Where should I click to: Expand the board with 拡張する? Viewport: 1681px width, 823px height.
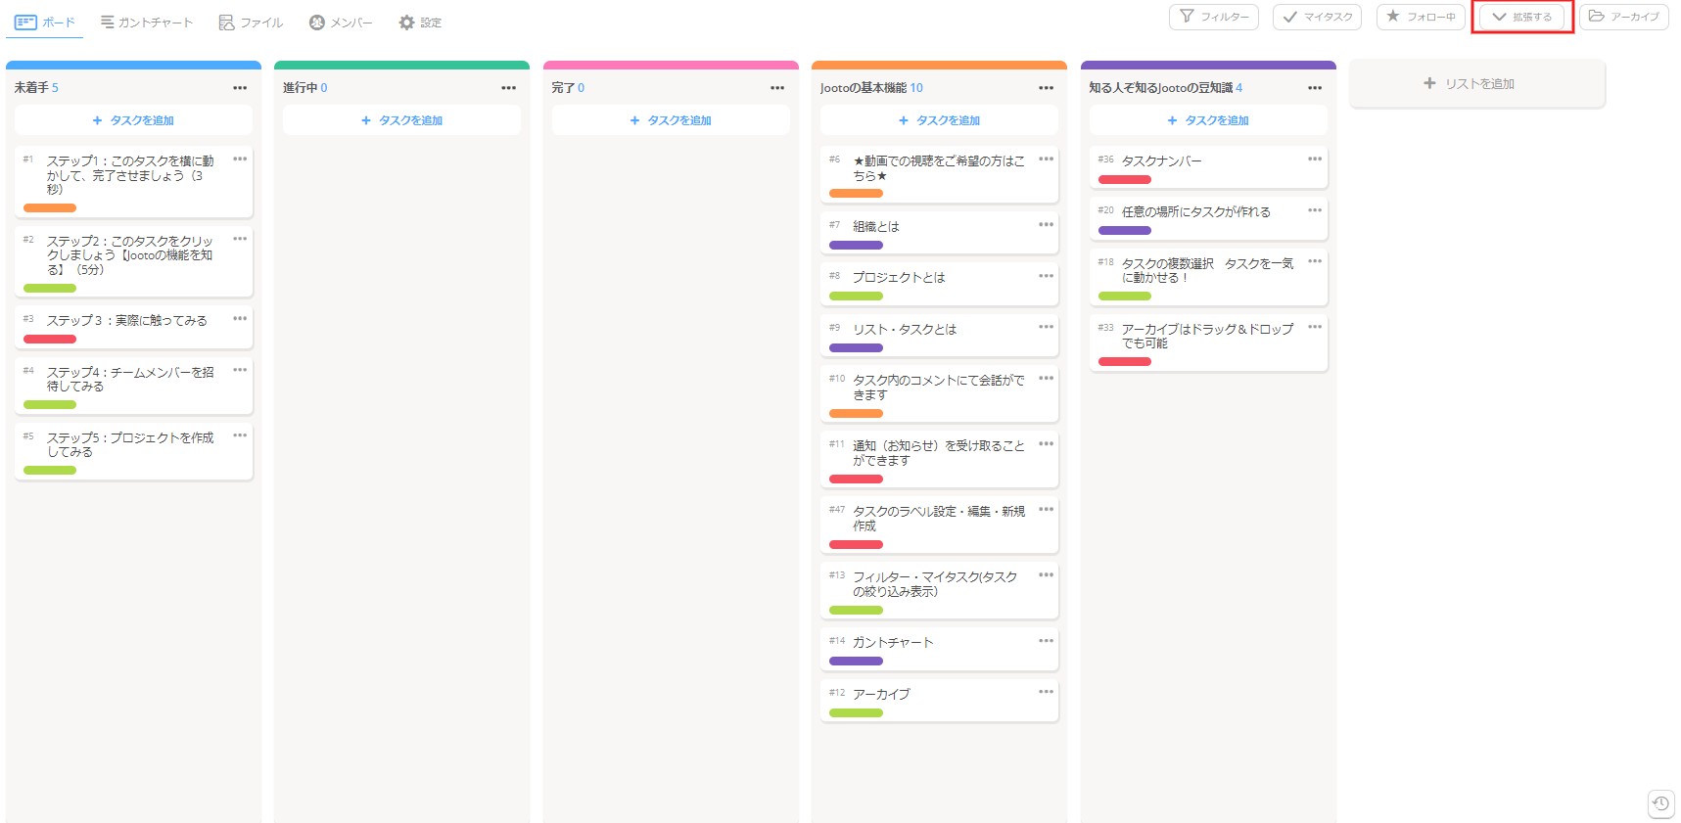click(x=1522, y=17)
